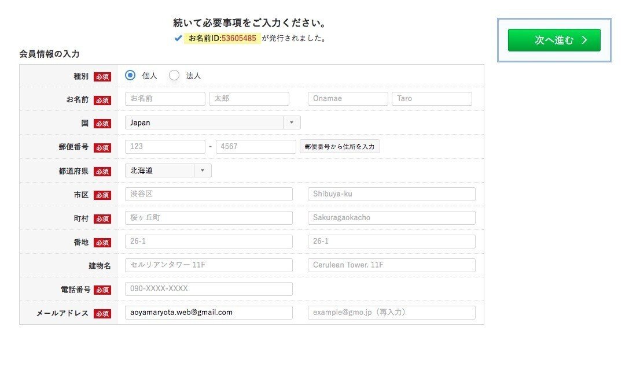The image size is (629, 371).
Task: Click the お名前ID:53605485 text
Action: [x=222, y=39]
